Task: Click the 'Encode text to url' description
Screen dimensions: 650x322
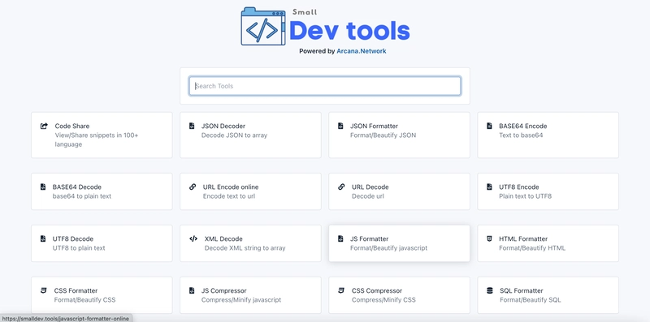Action: pyautogui.click(x=229, y=196)
